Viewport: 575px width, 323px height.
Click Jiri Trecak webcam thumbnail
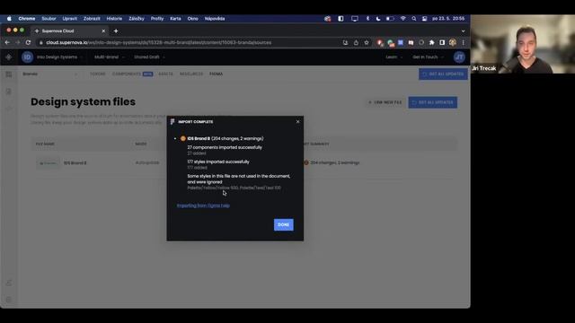[x=523, y=44]
